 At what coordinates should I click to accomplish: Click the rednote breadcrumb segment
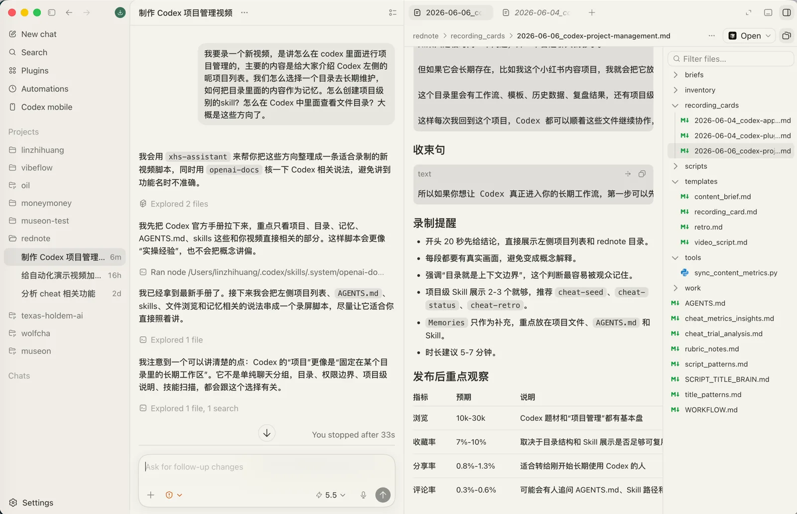425,36
